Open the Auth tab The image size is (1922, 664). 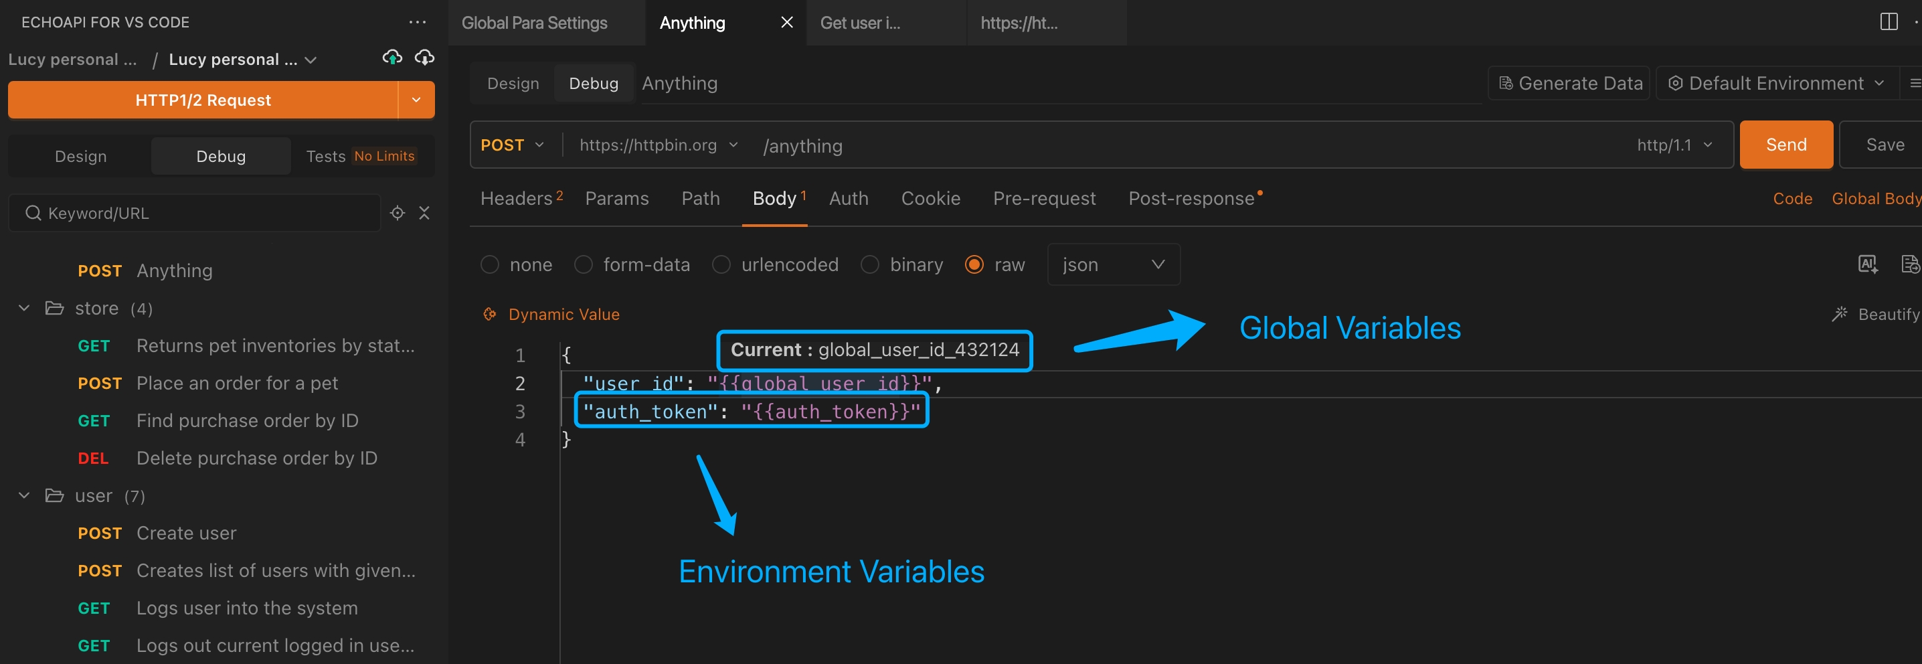point(849,198)
